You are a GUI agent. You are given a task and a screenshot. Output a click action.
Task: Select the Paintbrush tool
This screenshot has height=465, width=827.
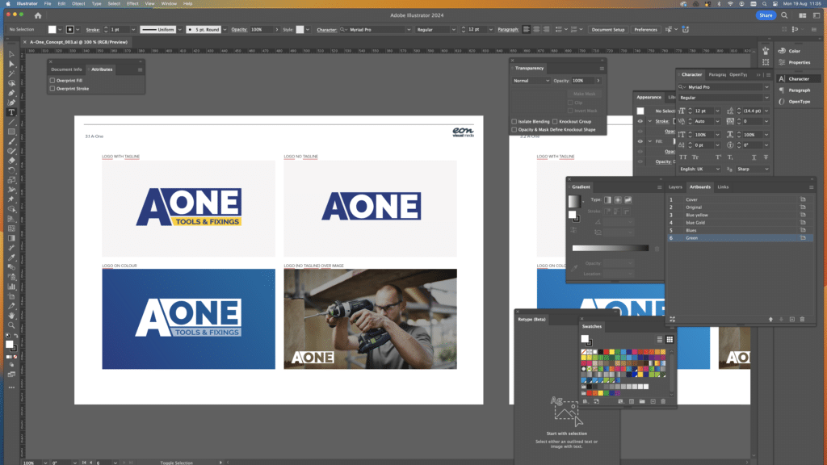tap(11, 141)
